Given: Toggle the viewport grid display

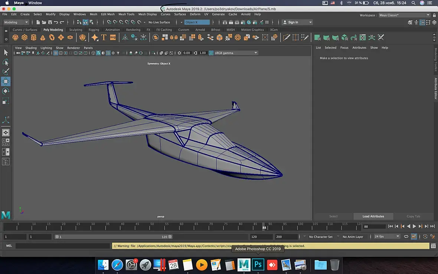Looking at the screenshot, I should pyautogui.click(x=56, y=53).
